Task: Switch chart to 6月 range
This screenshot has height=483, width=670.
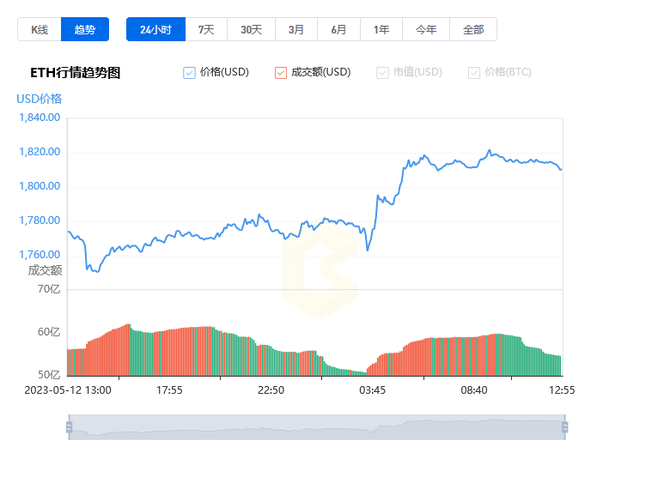Action: [x=338, y=29]
